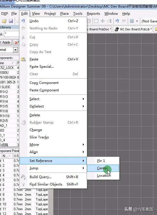
Task: Open the DXP menu
Action: click(x=5, y=14)
